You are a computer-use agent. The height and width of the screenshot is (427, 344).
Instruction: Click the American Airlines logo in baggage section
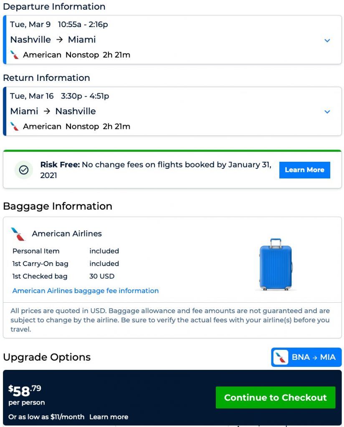18,234
